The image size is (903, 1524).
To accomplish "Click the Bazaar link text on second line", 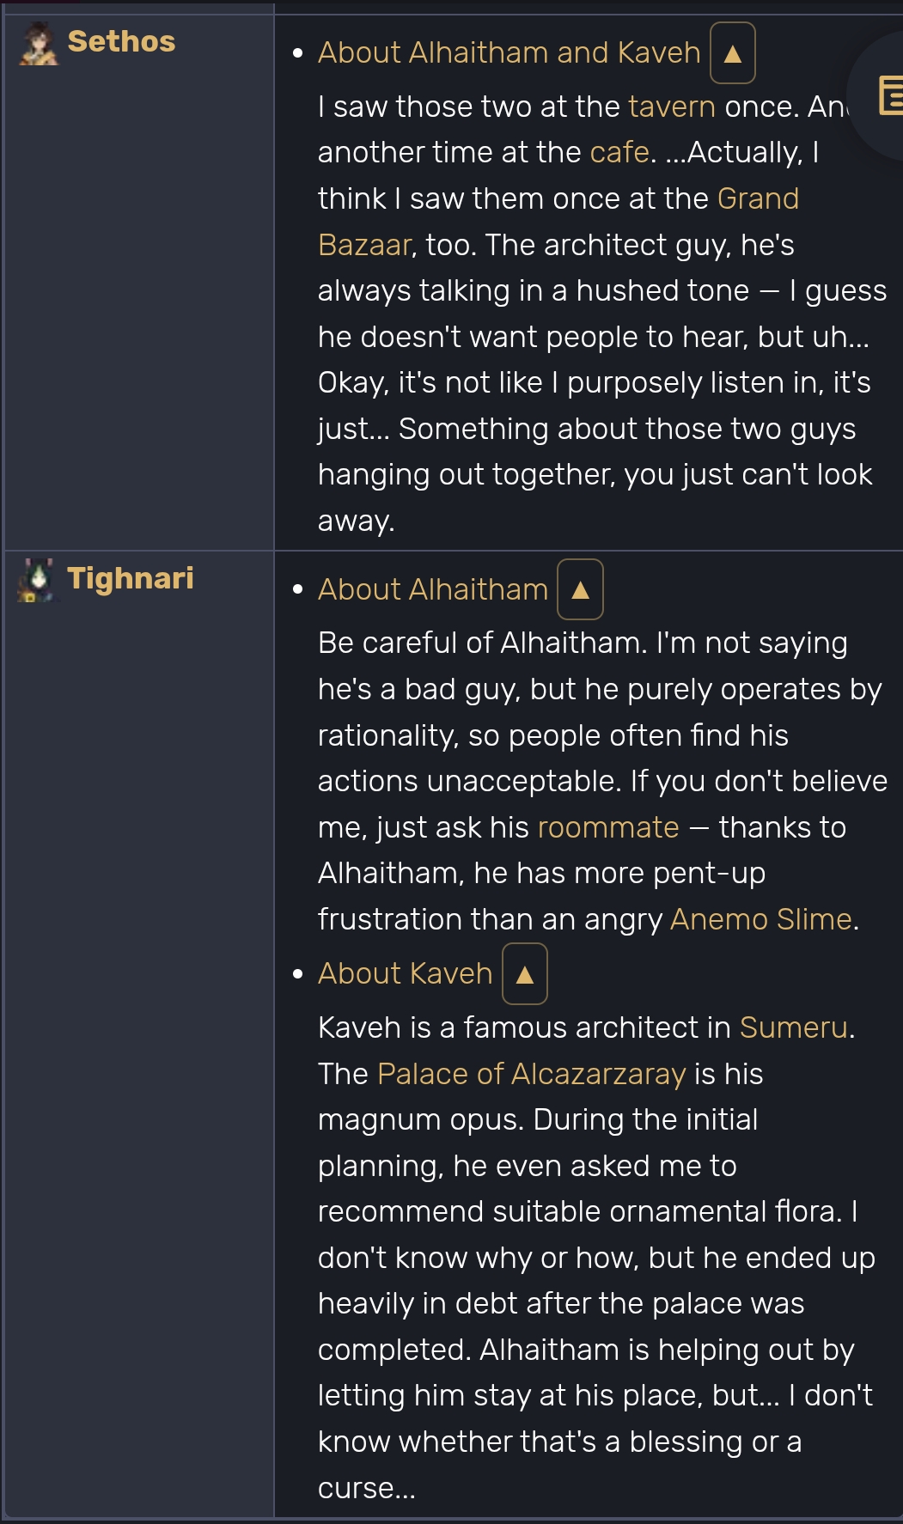I will (364, 245).
